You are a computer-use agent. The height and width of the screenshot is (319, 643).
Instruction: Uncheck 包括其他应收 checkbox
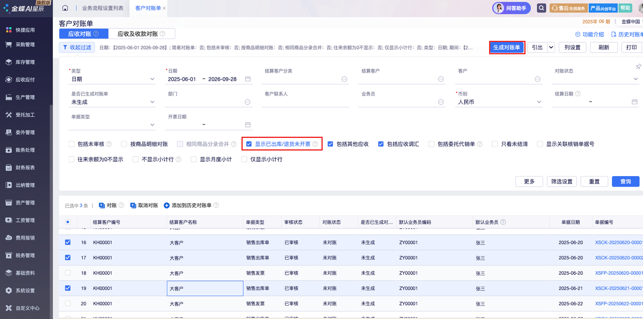click(331, 144)
